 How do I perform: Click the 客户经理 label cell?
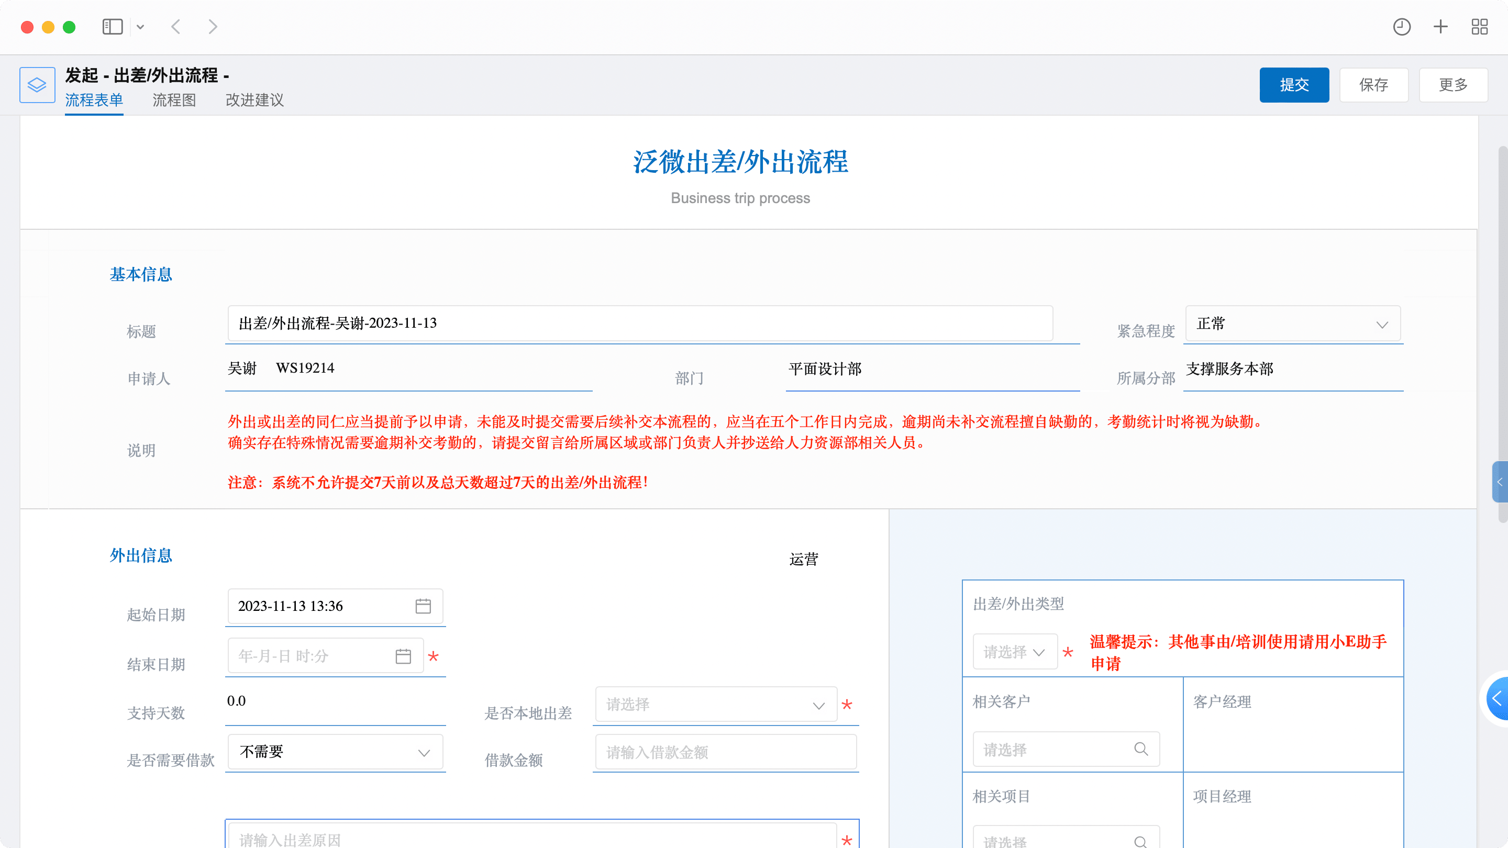(x=1222, y=701)
